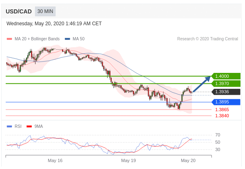Click the red 9MA legend swatch
245x169 pixels.
pos(29,126)
